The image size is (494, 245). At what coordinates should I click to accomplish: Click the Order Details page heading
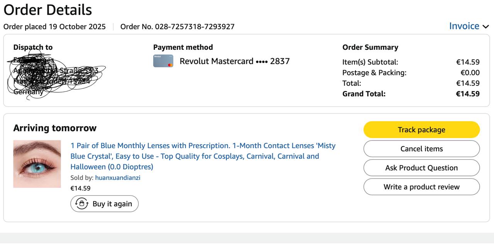coord(48,10)
